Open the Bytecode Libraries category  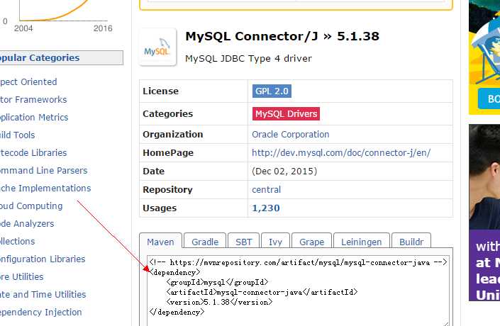coord(33,152)
